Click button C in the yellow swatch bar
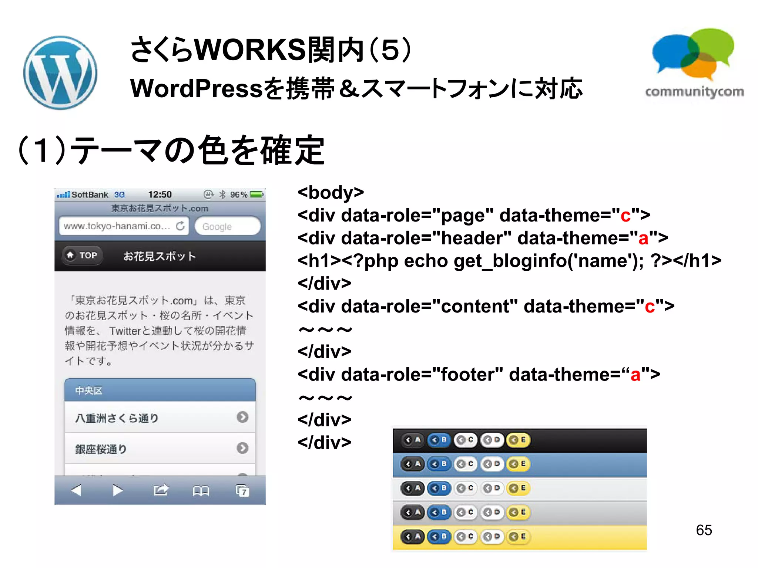Image resolution: width=758 pixels, height=568 pixels. coord(465,537)
